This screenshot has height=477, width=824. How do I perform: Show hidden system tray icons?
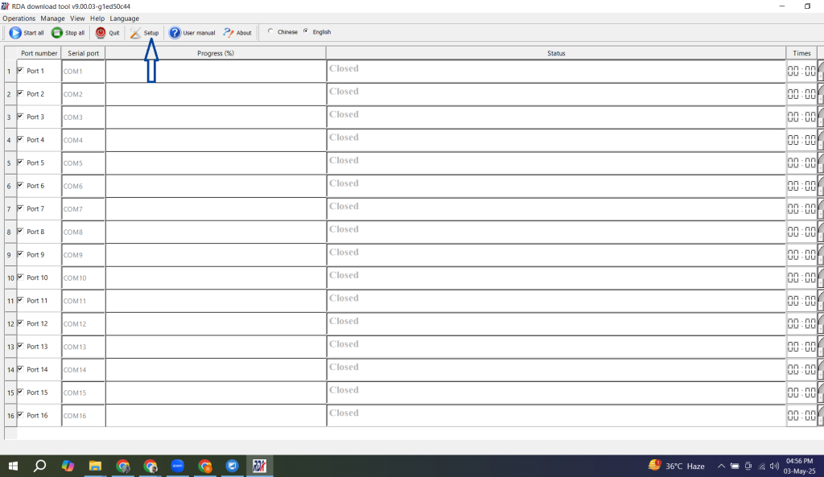point(721,466)
